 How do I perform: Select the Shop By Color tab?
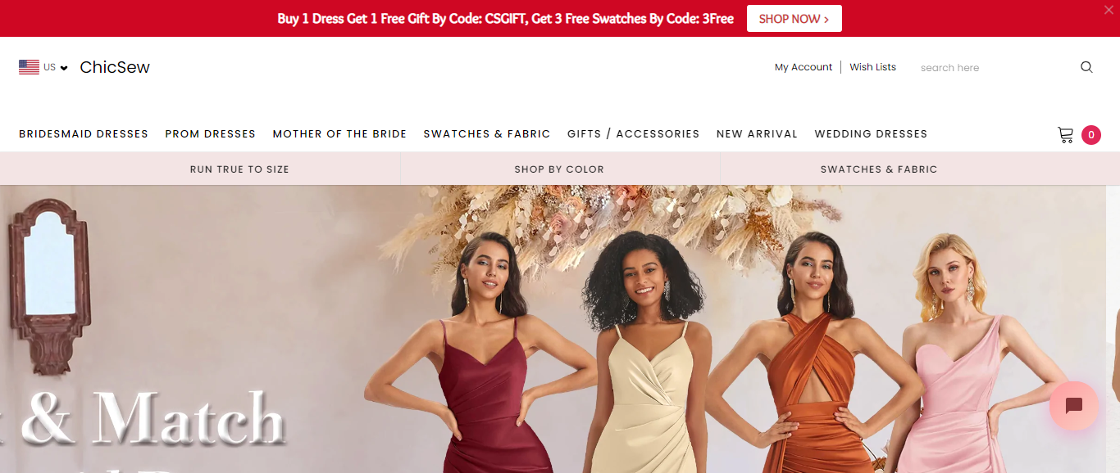(559, 169)
